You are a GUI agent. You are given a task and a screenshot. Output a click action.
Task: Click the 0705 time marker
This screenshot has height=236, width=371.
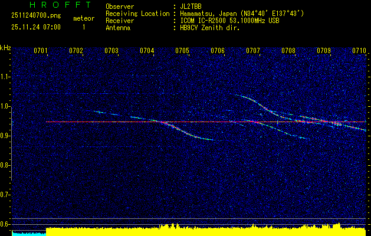point(182,51)
